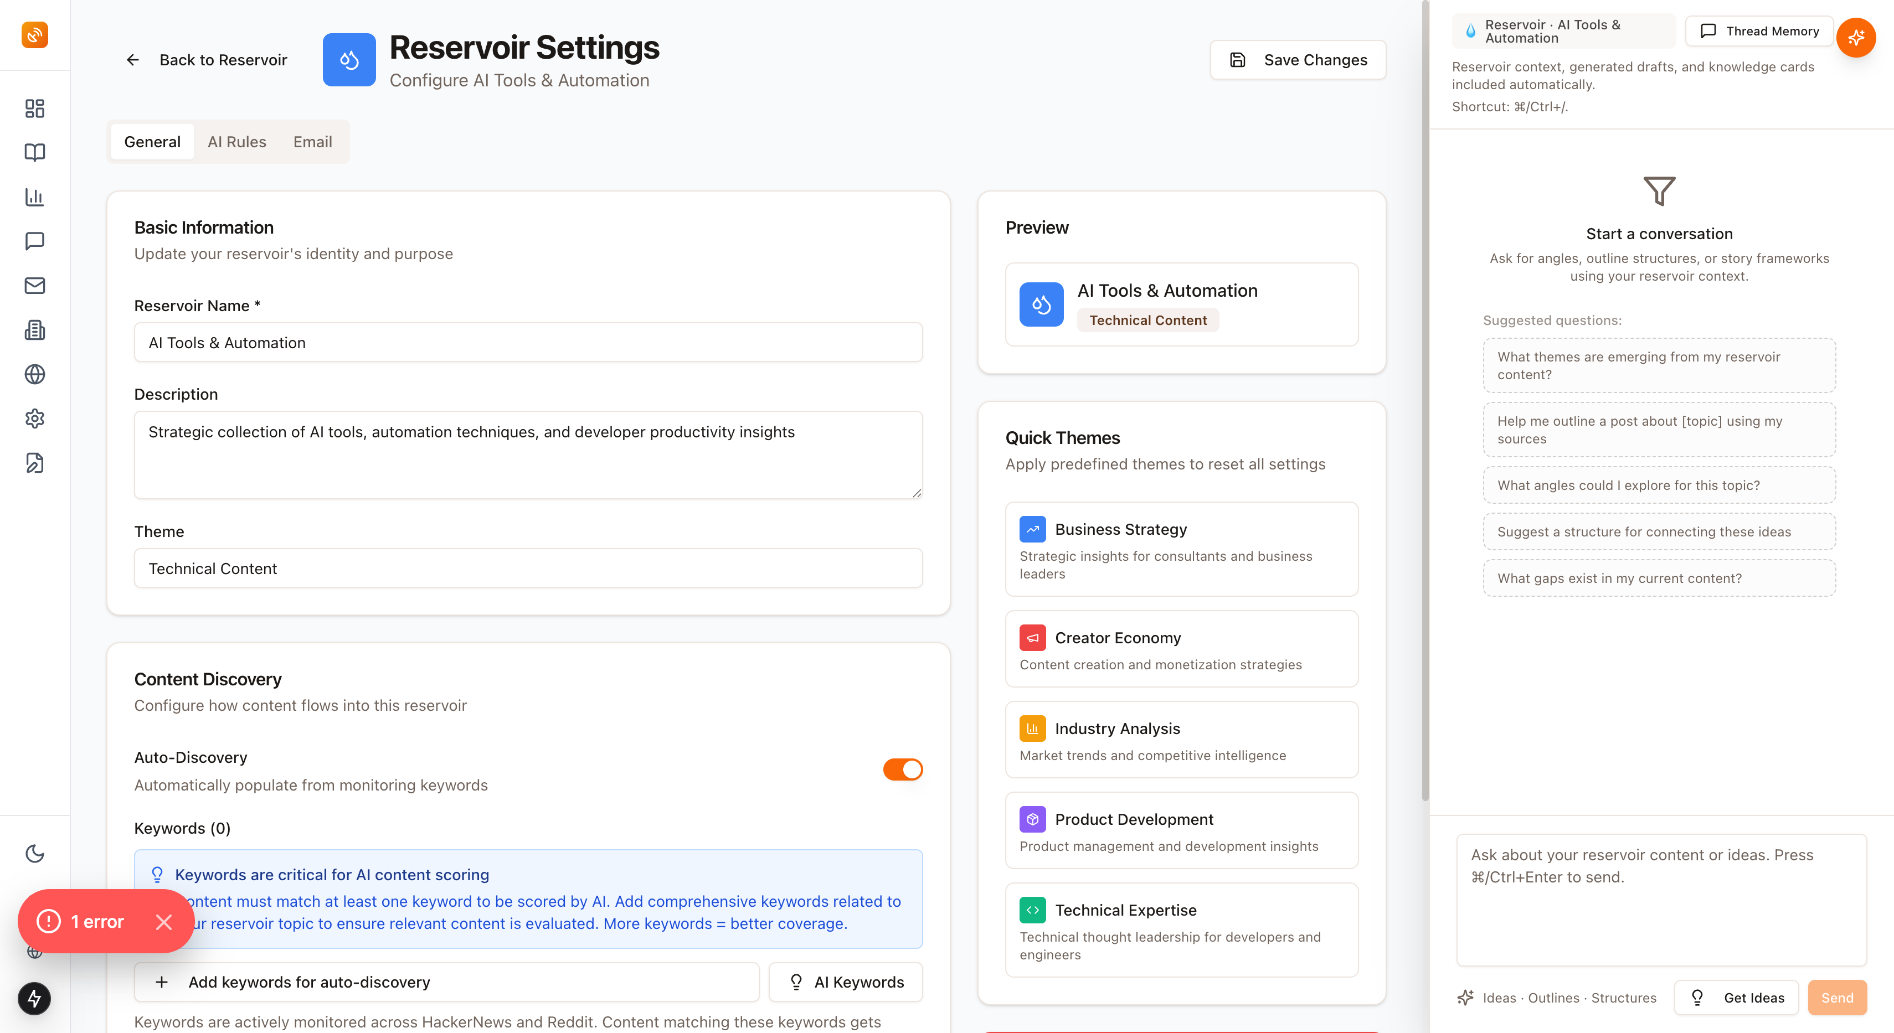Open the document edit icon in the sidebar
Screen dimensions: 1894x1033
(x=34, y=463)
